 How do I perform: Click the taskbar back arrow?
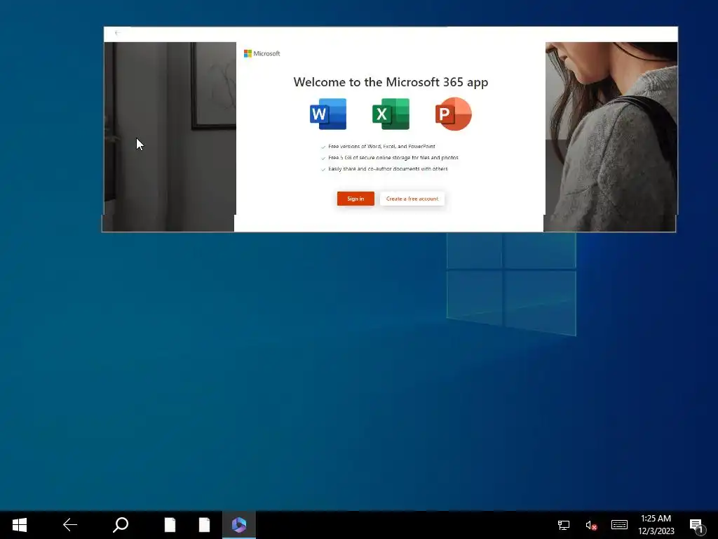[x=70, y=525]
